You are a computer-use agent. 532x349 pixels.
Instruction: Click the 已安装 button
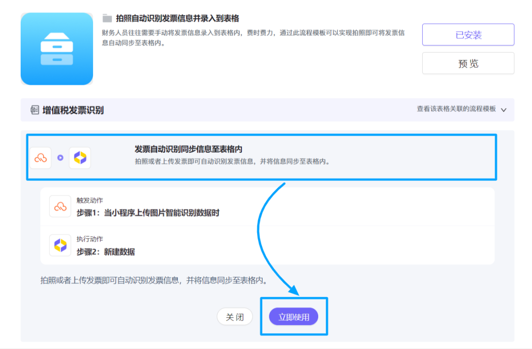[468, 35]
